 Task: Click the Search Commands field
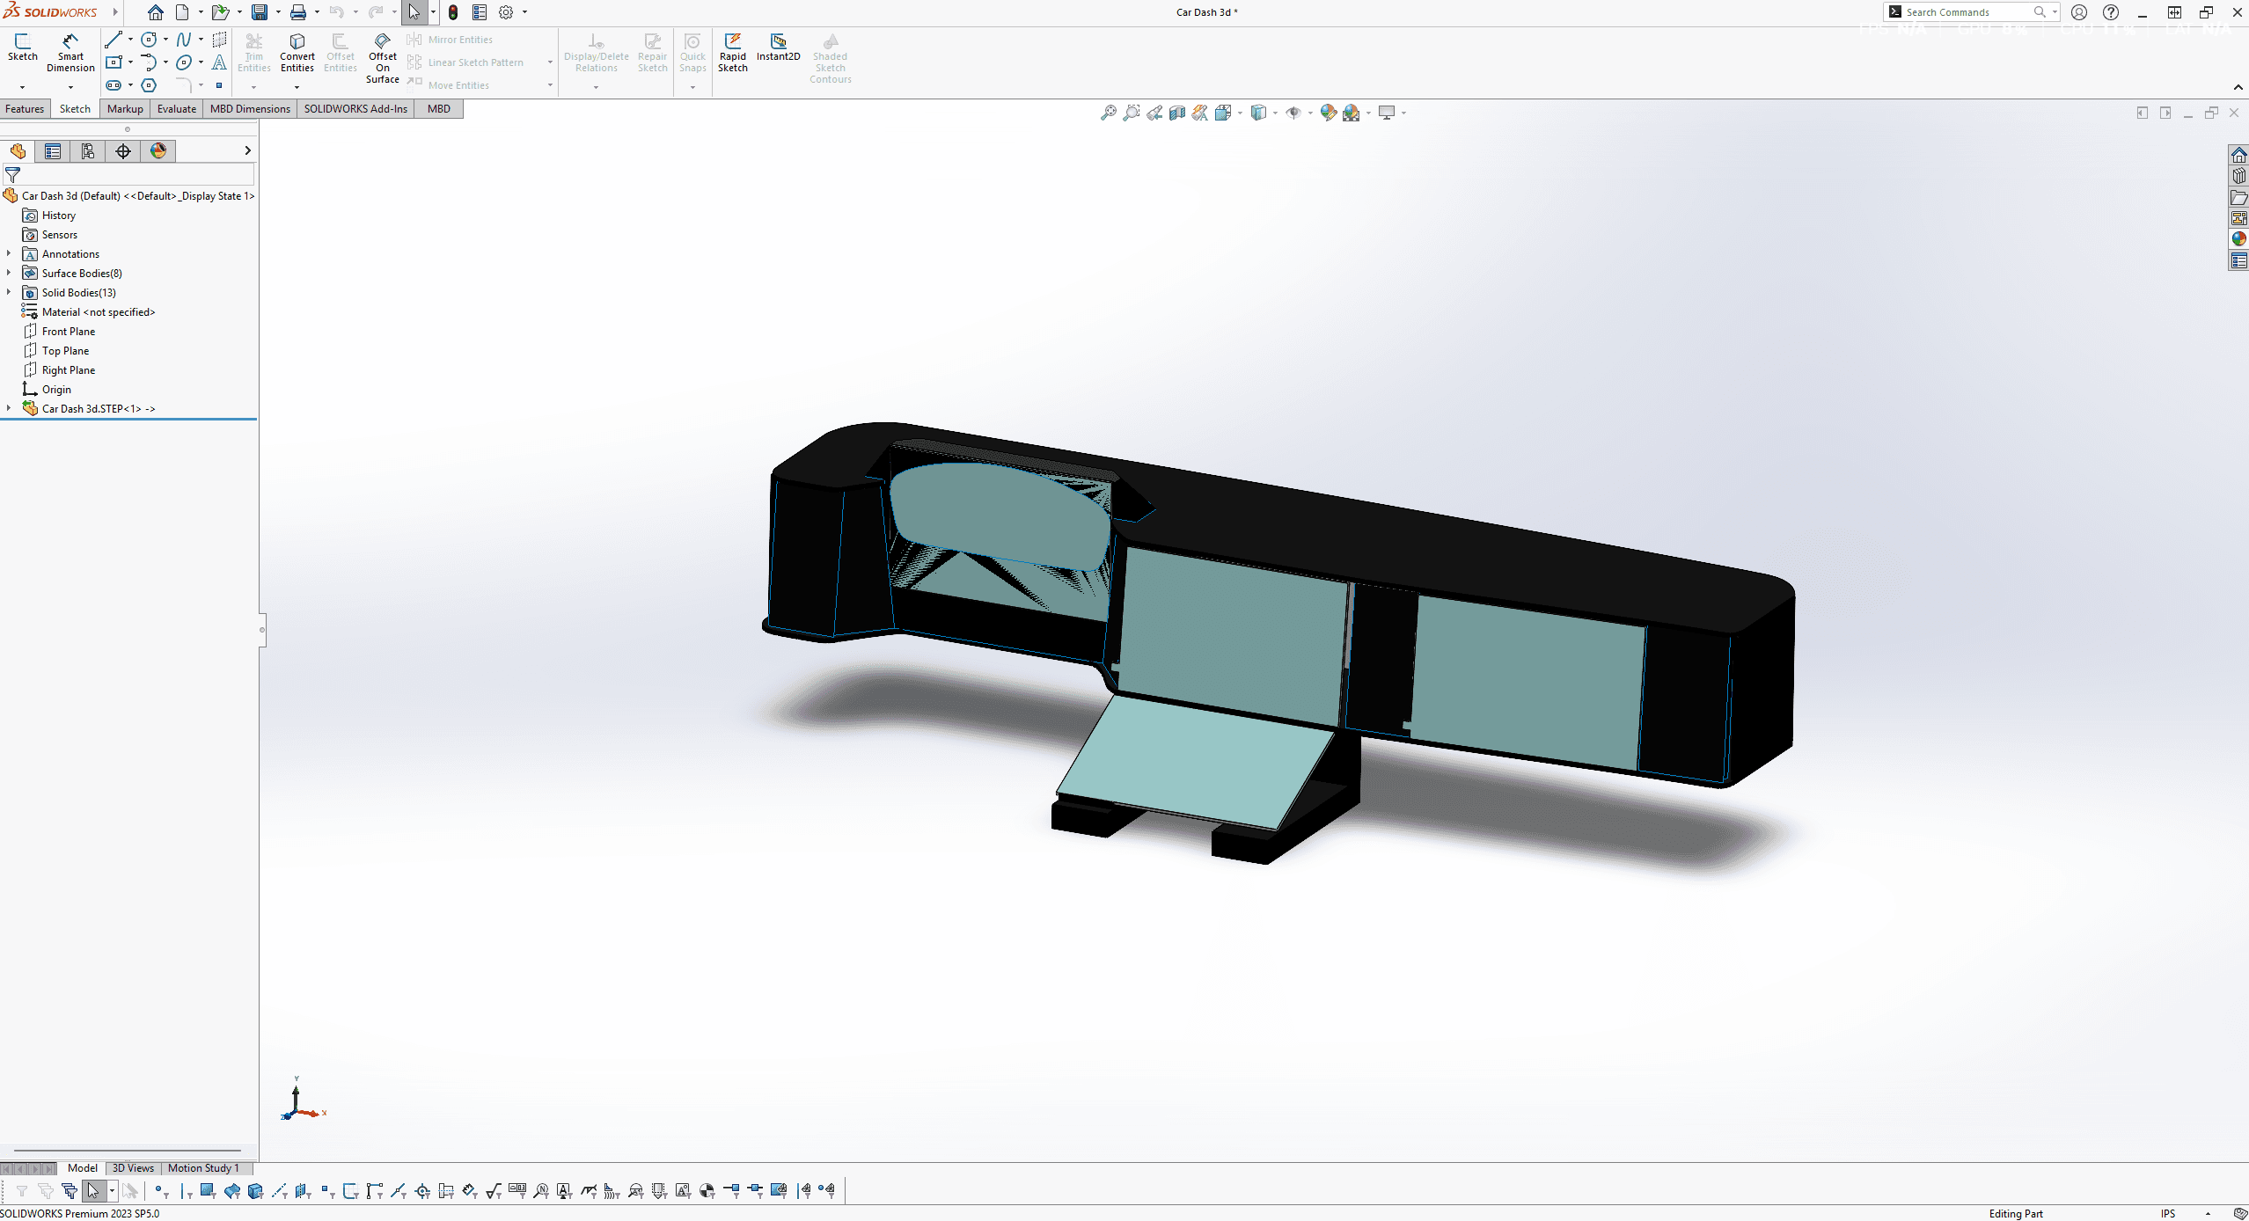click(1964, 12)
